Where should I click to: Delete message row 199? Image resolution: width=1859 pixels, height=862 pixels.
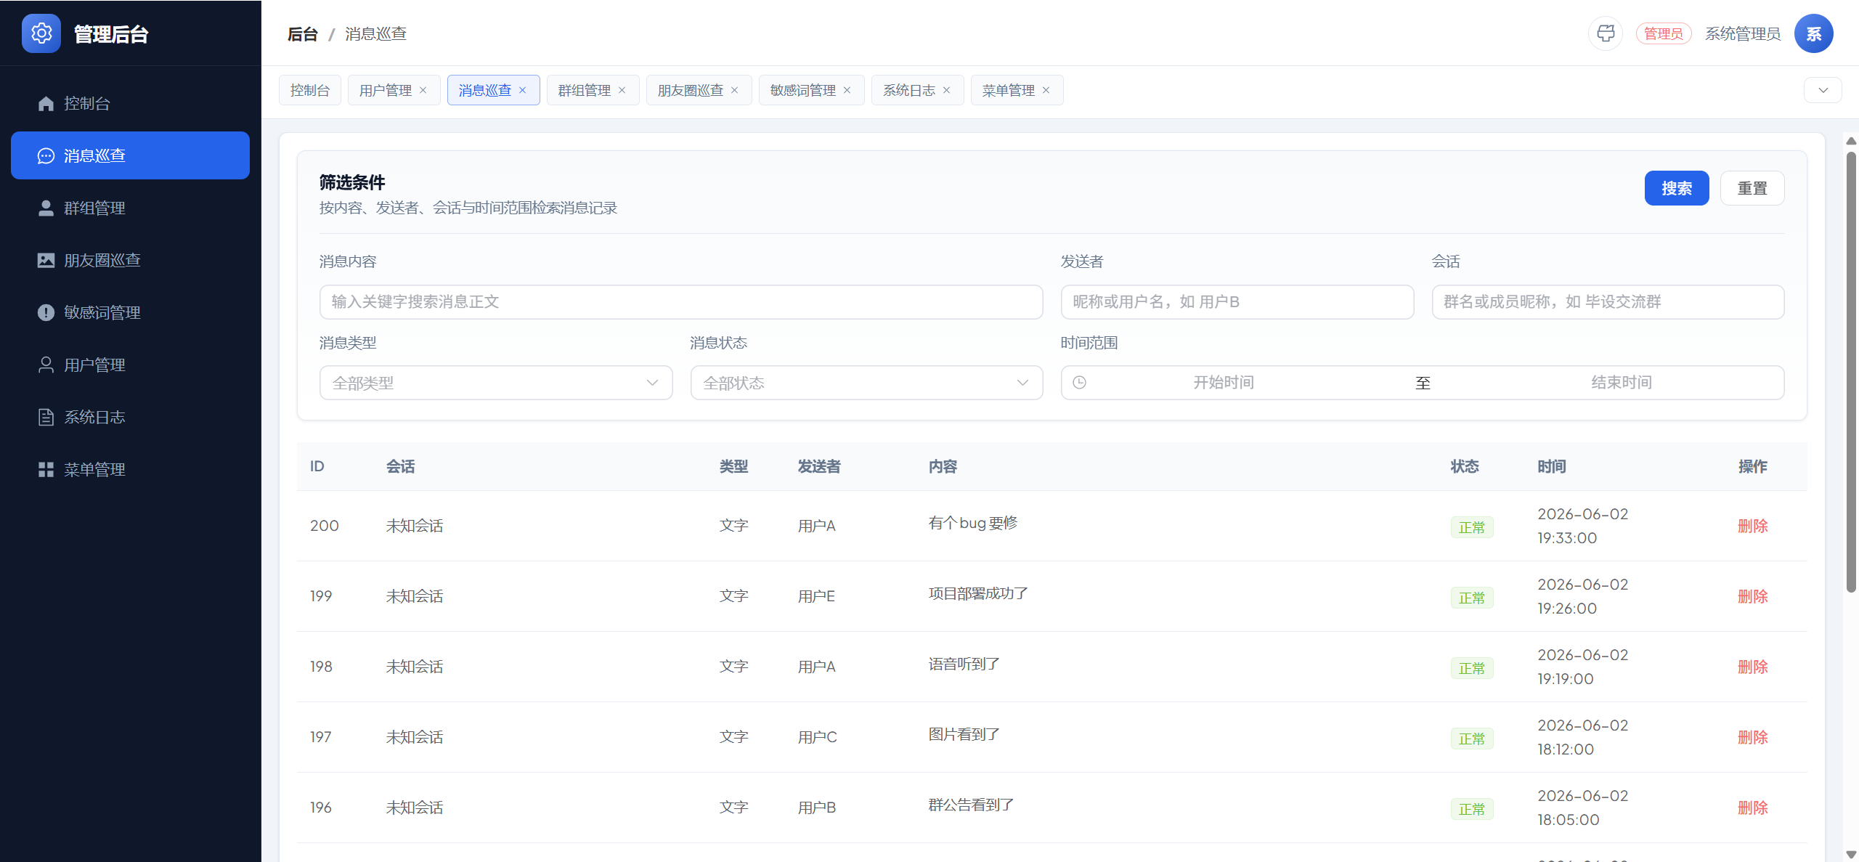pyautogui.click(x=1752, y=596)
